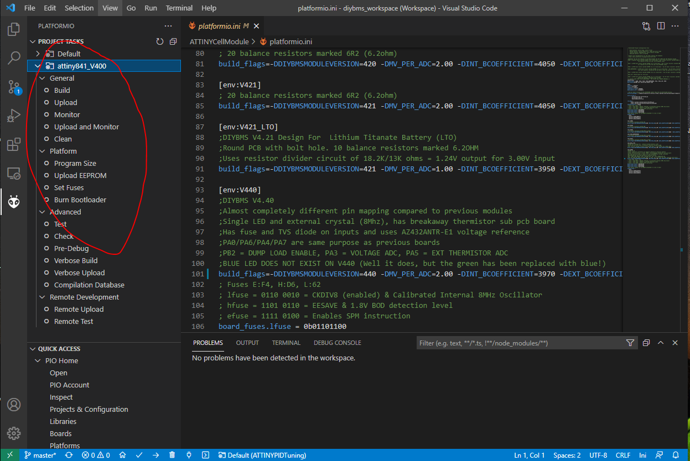This screenshot has height=461, width=690.
Task: Open Serial Monitor plug icon in status bar
Action: click(189, 455)
